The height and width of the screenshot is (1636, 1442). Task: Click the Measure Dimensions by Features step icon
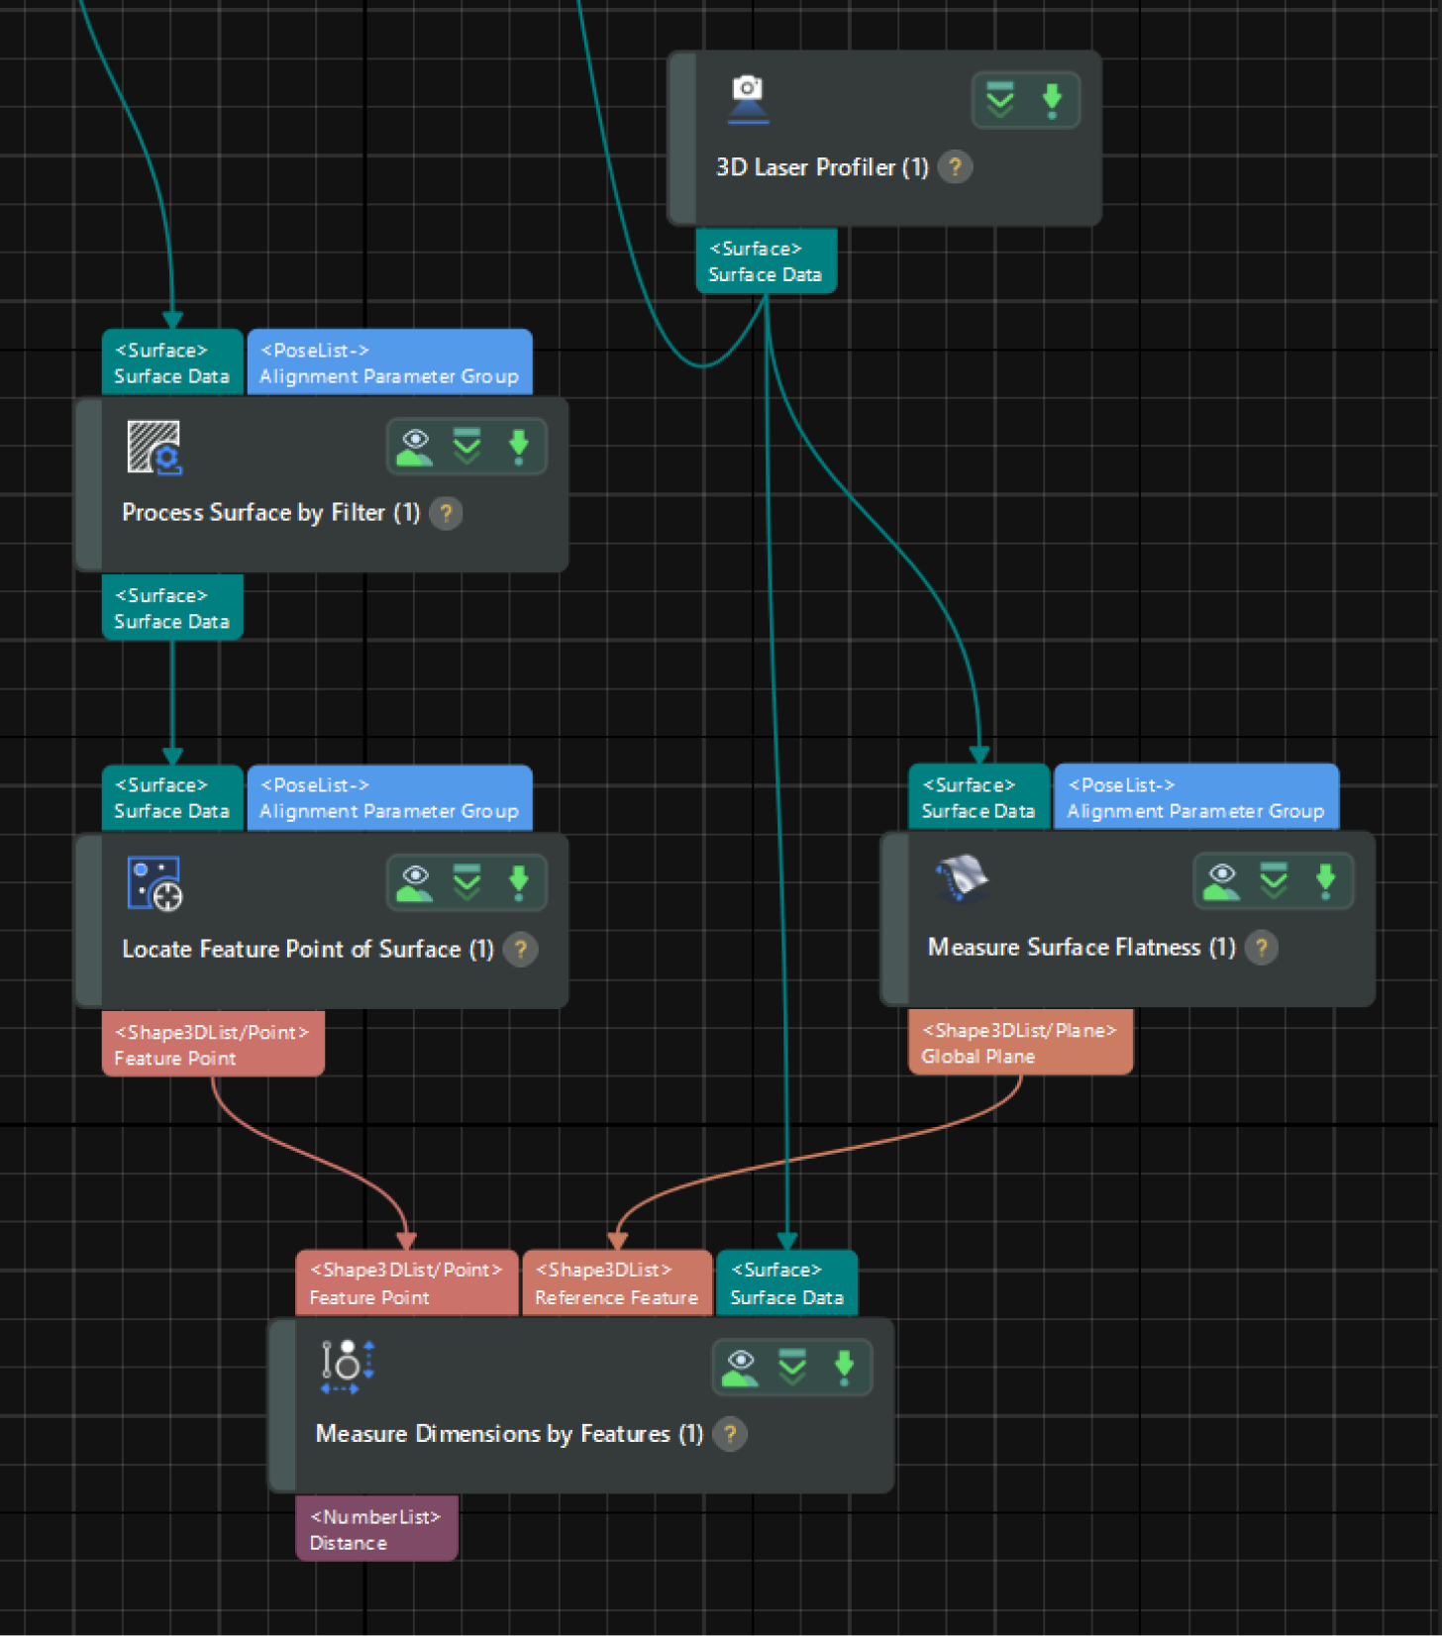coord(347,1367)
